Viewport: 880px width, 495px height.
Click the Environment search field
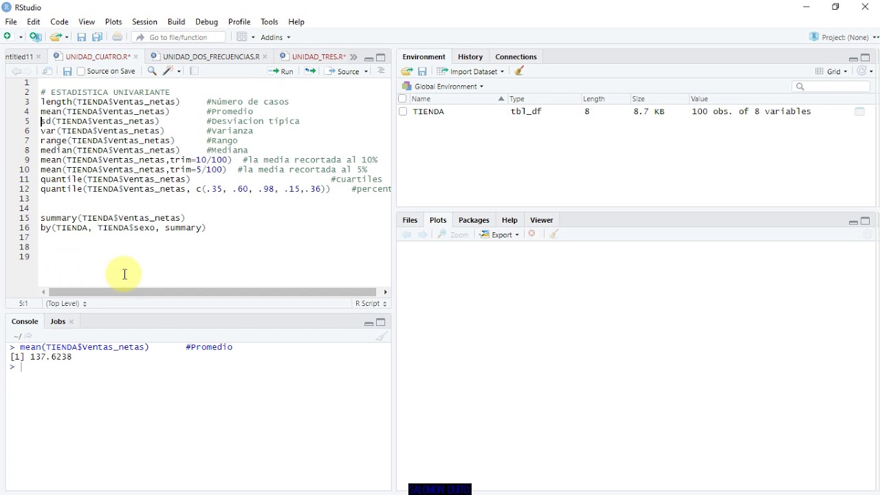[x=831, y=87]
